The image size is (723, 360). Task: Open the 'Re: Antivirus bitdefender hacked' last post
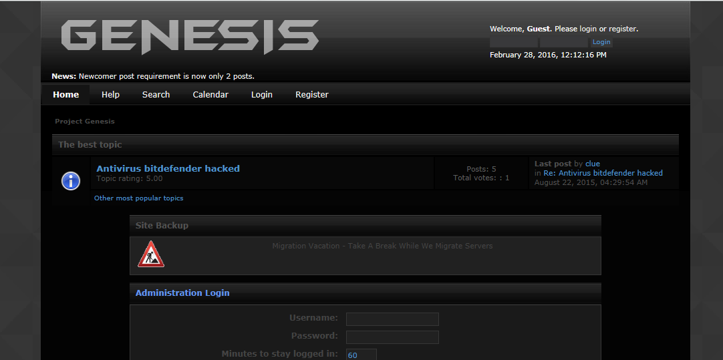(x=603, y=173)
